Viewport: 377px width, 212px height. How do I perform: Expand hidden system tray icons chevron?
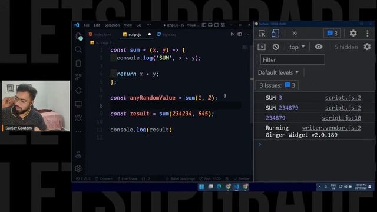(x=319, y=187)
